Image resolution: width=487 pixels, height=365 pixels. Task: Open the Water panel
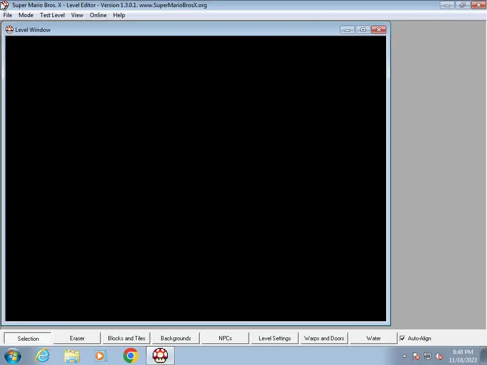click(373, 338)
